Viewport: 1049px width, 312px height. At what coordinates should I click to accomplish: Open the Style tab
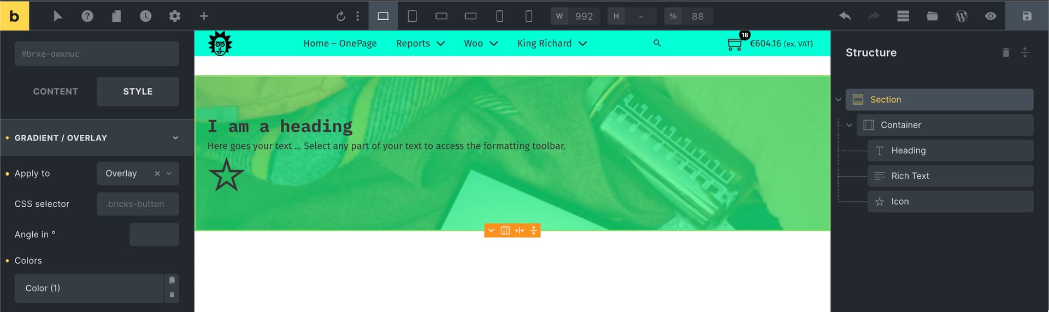click(x=138, y=92)
